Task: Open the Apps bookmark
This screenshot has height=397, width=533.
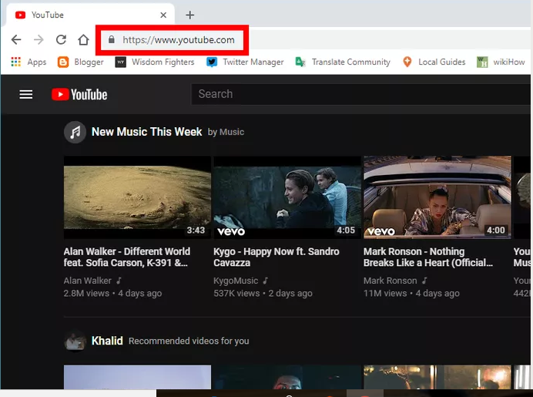Action: 28,62
